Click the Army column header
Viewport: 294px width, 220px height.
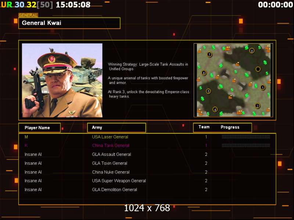(x=116, y=128)
